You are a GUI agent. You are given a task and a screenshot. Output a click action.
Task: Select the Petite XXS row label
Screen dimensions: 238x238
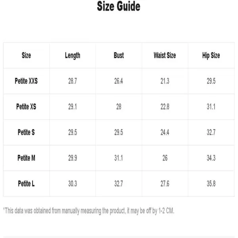[26, 81]
